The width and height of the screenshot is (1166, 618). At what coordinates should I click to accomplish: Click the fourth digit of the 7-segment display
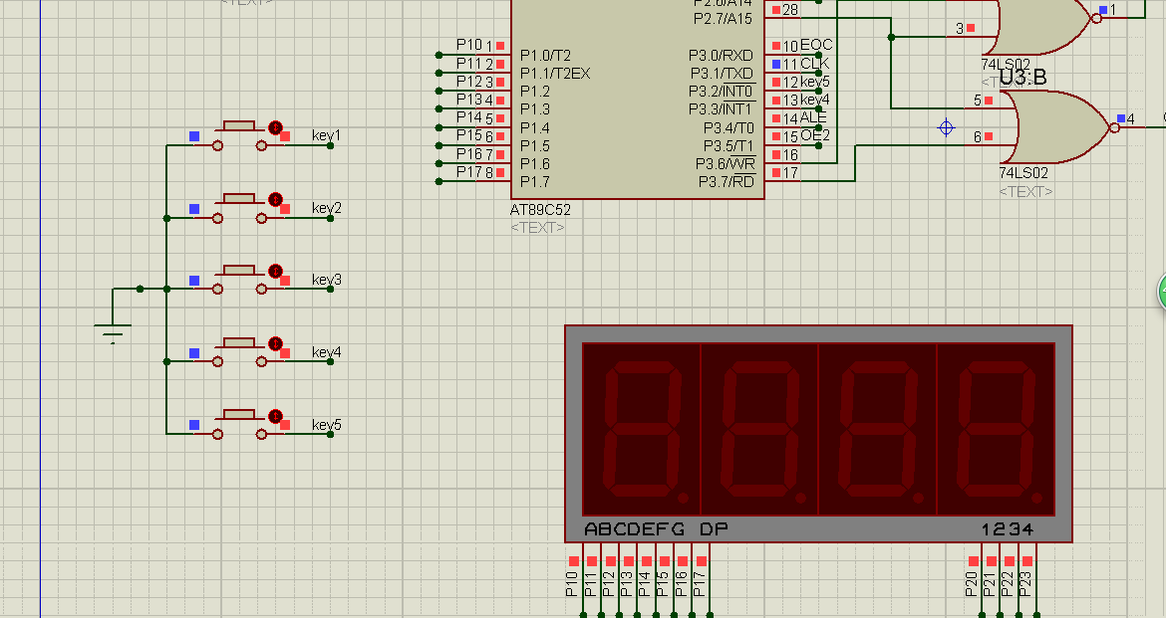tap(996, 429)
